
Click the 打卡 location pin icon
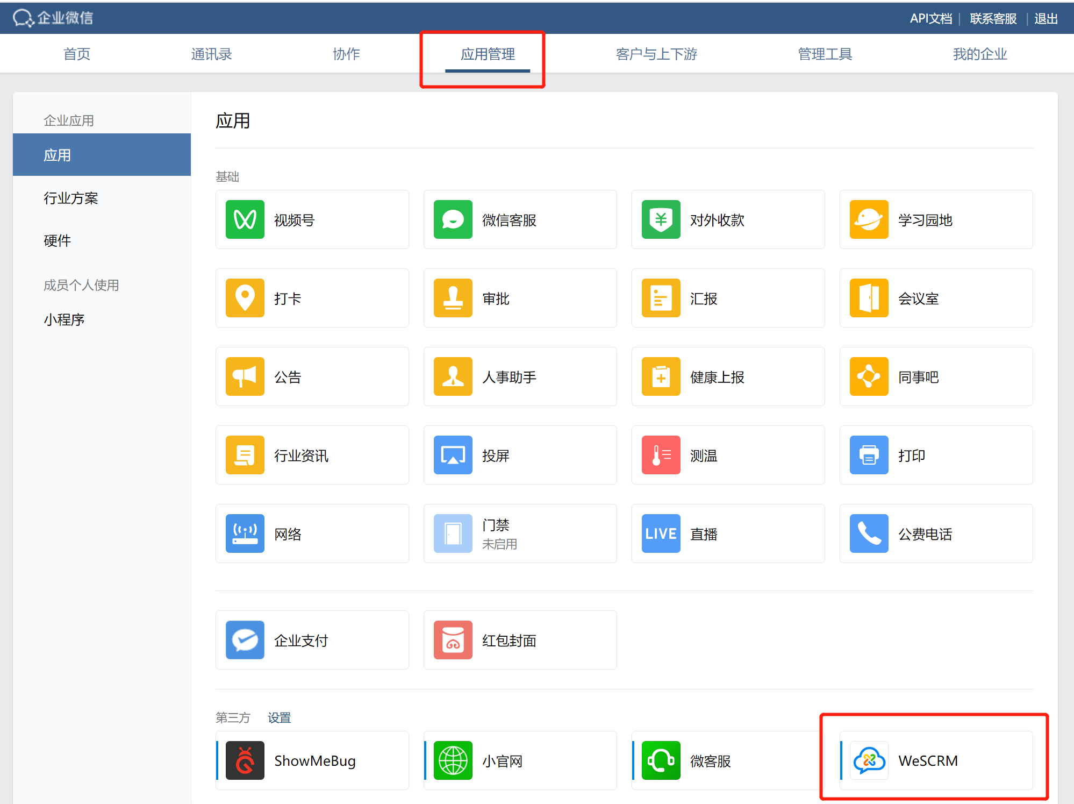[245, 298]
